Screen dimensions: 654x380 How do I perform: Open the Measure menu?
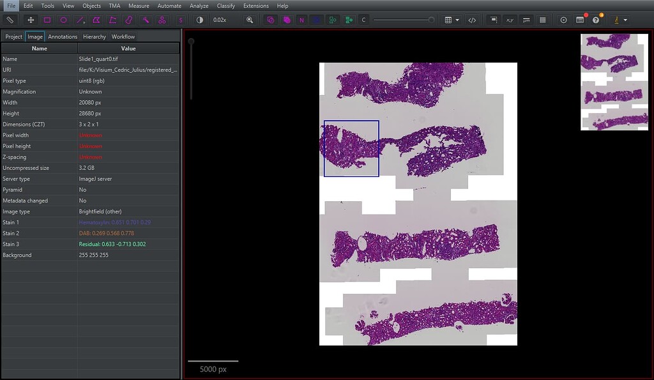pyautogui.click(x=139, y=6)
